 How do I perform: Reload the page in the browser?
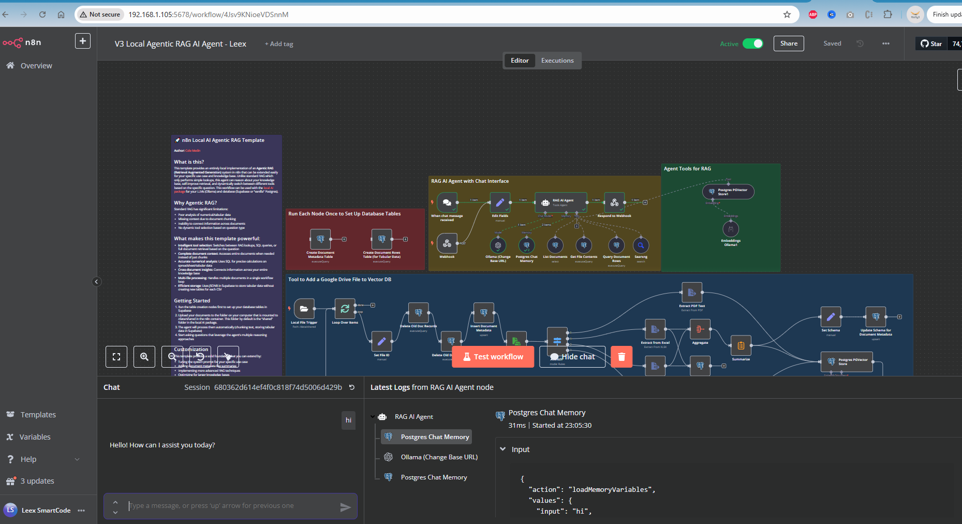(x=42, y=14)
